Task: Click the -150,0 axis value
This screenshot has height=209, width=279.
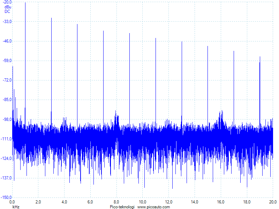Action: 6,198
